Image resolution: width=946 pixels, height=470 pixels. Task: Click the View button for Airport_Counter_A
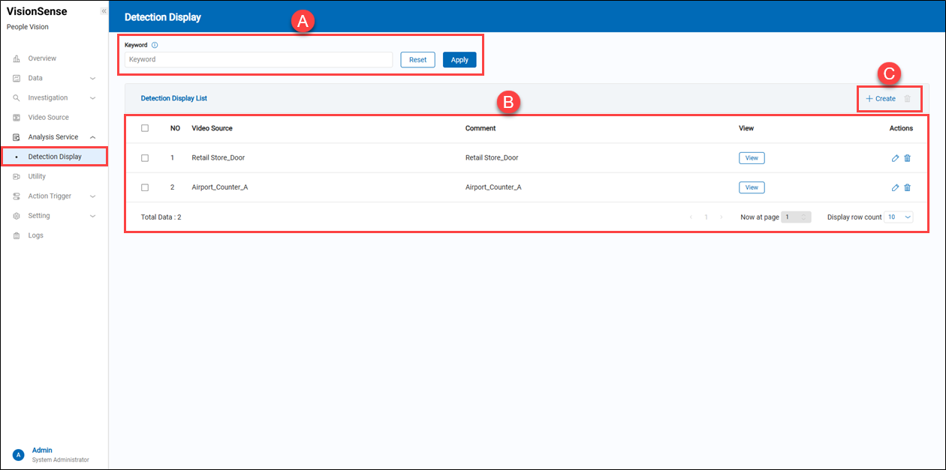tap(752, 187)
